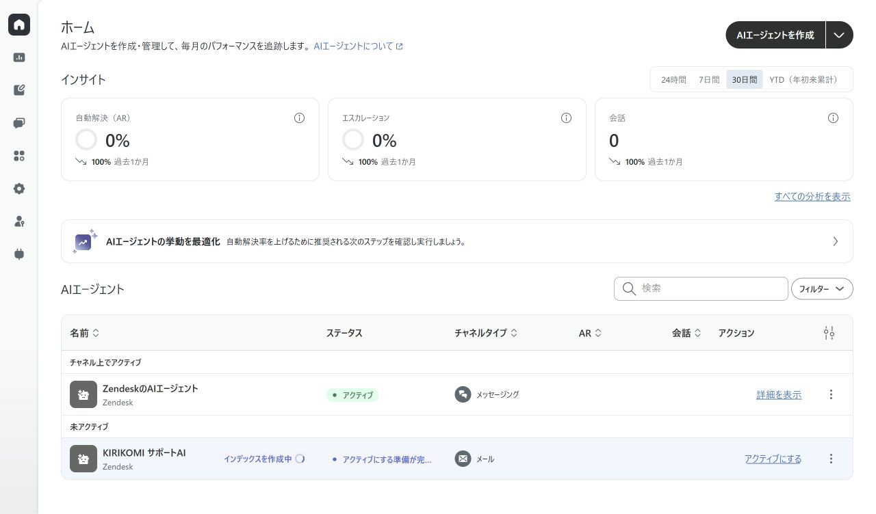This screenshot has width=876, height=514.
Task: Open the settings gear sidebar icon
Action: pyautogui.click(x=19, y=189)
